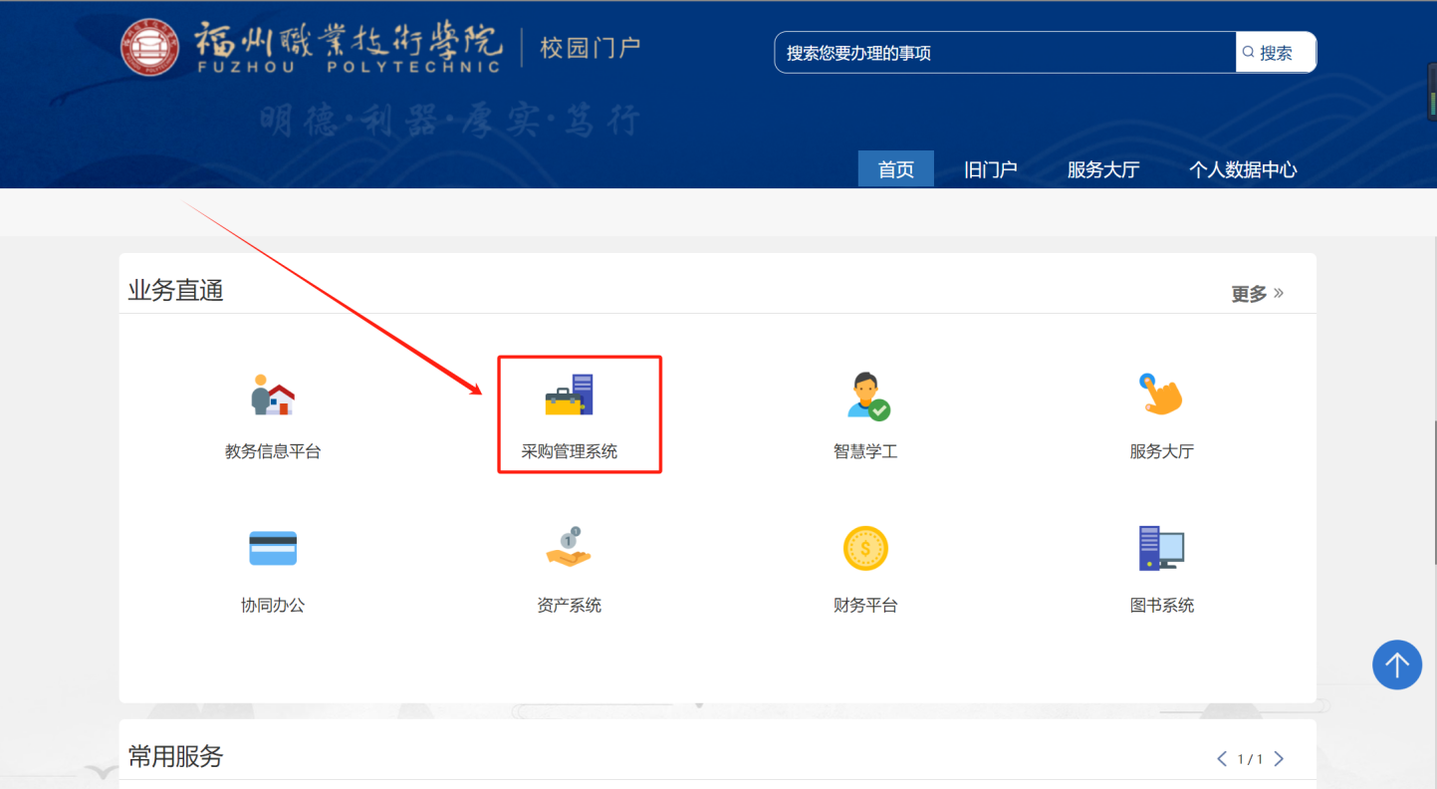The image size is (1437, 789).
Task: Click the 财务平台 text link
Action: (x=865, y=605)
